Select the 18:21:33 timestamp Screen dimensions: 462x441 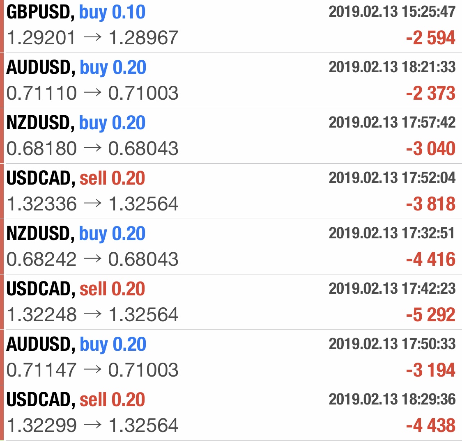392,67
